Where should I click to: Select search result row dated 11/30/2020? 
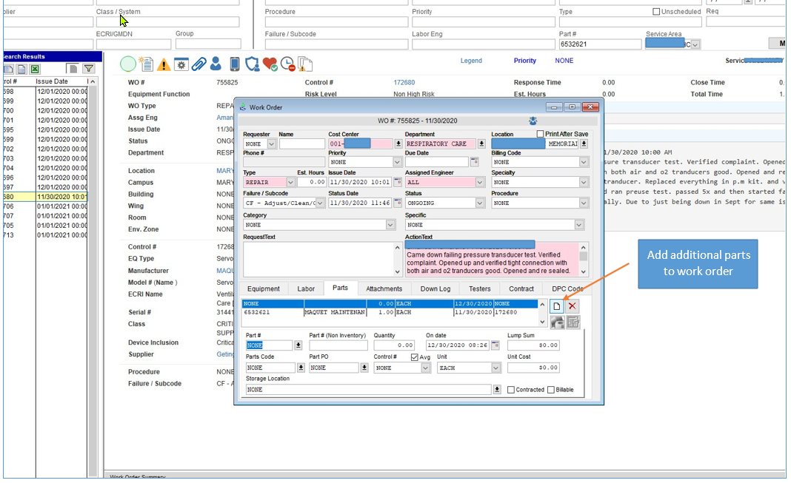tap(45, 197)
